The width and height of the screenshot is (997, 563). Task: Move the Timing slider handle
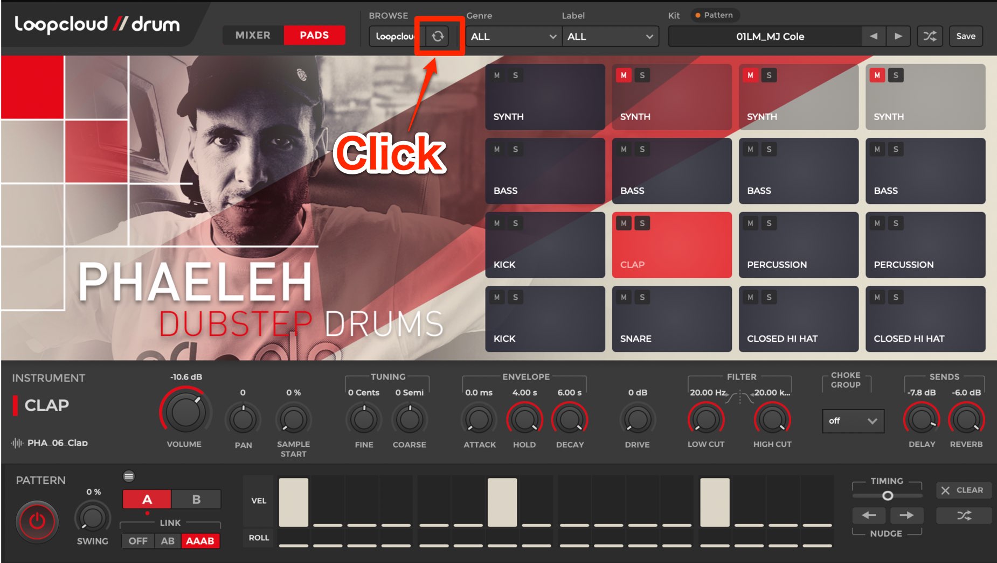pos(888,495)
